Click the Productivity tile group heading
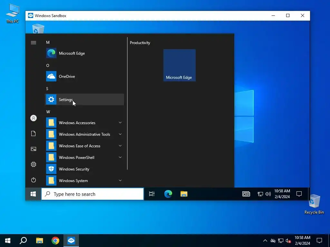 (x=140, y=43)
